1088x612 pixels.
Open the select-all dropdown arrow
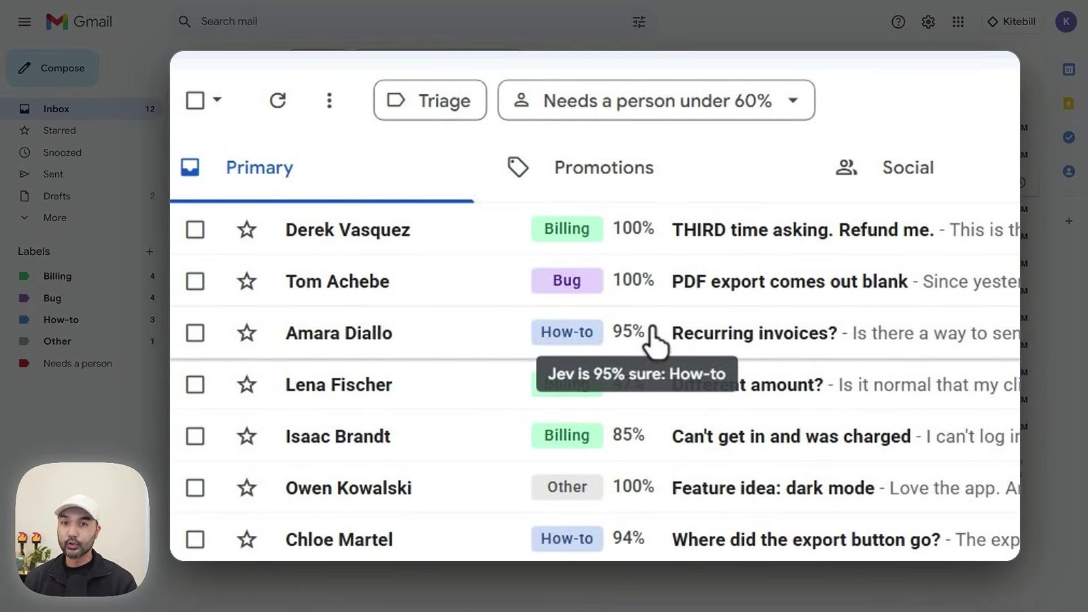point(217,100)
